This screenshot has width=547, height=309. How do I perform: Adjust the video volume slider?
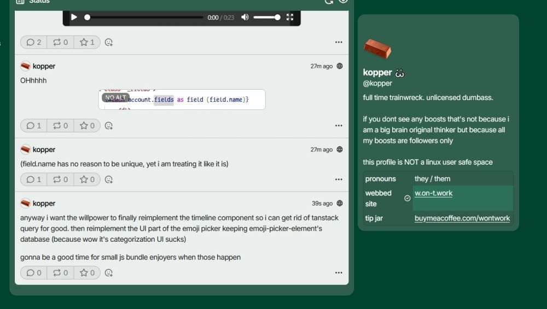tap(267, 17)
